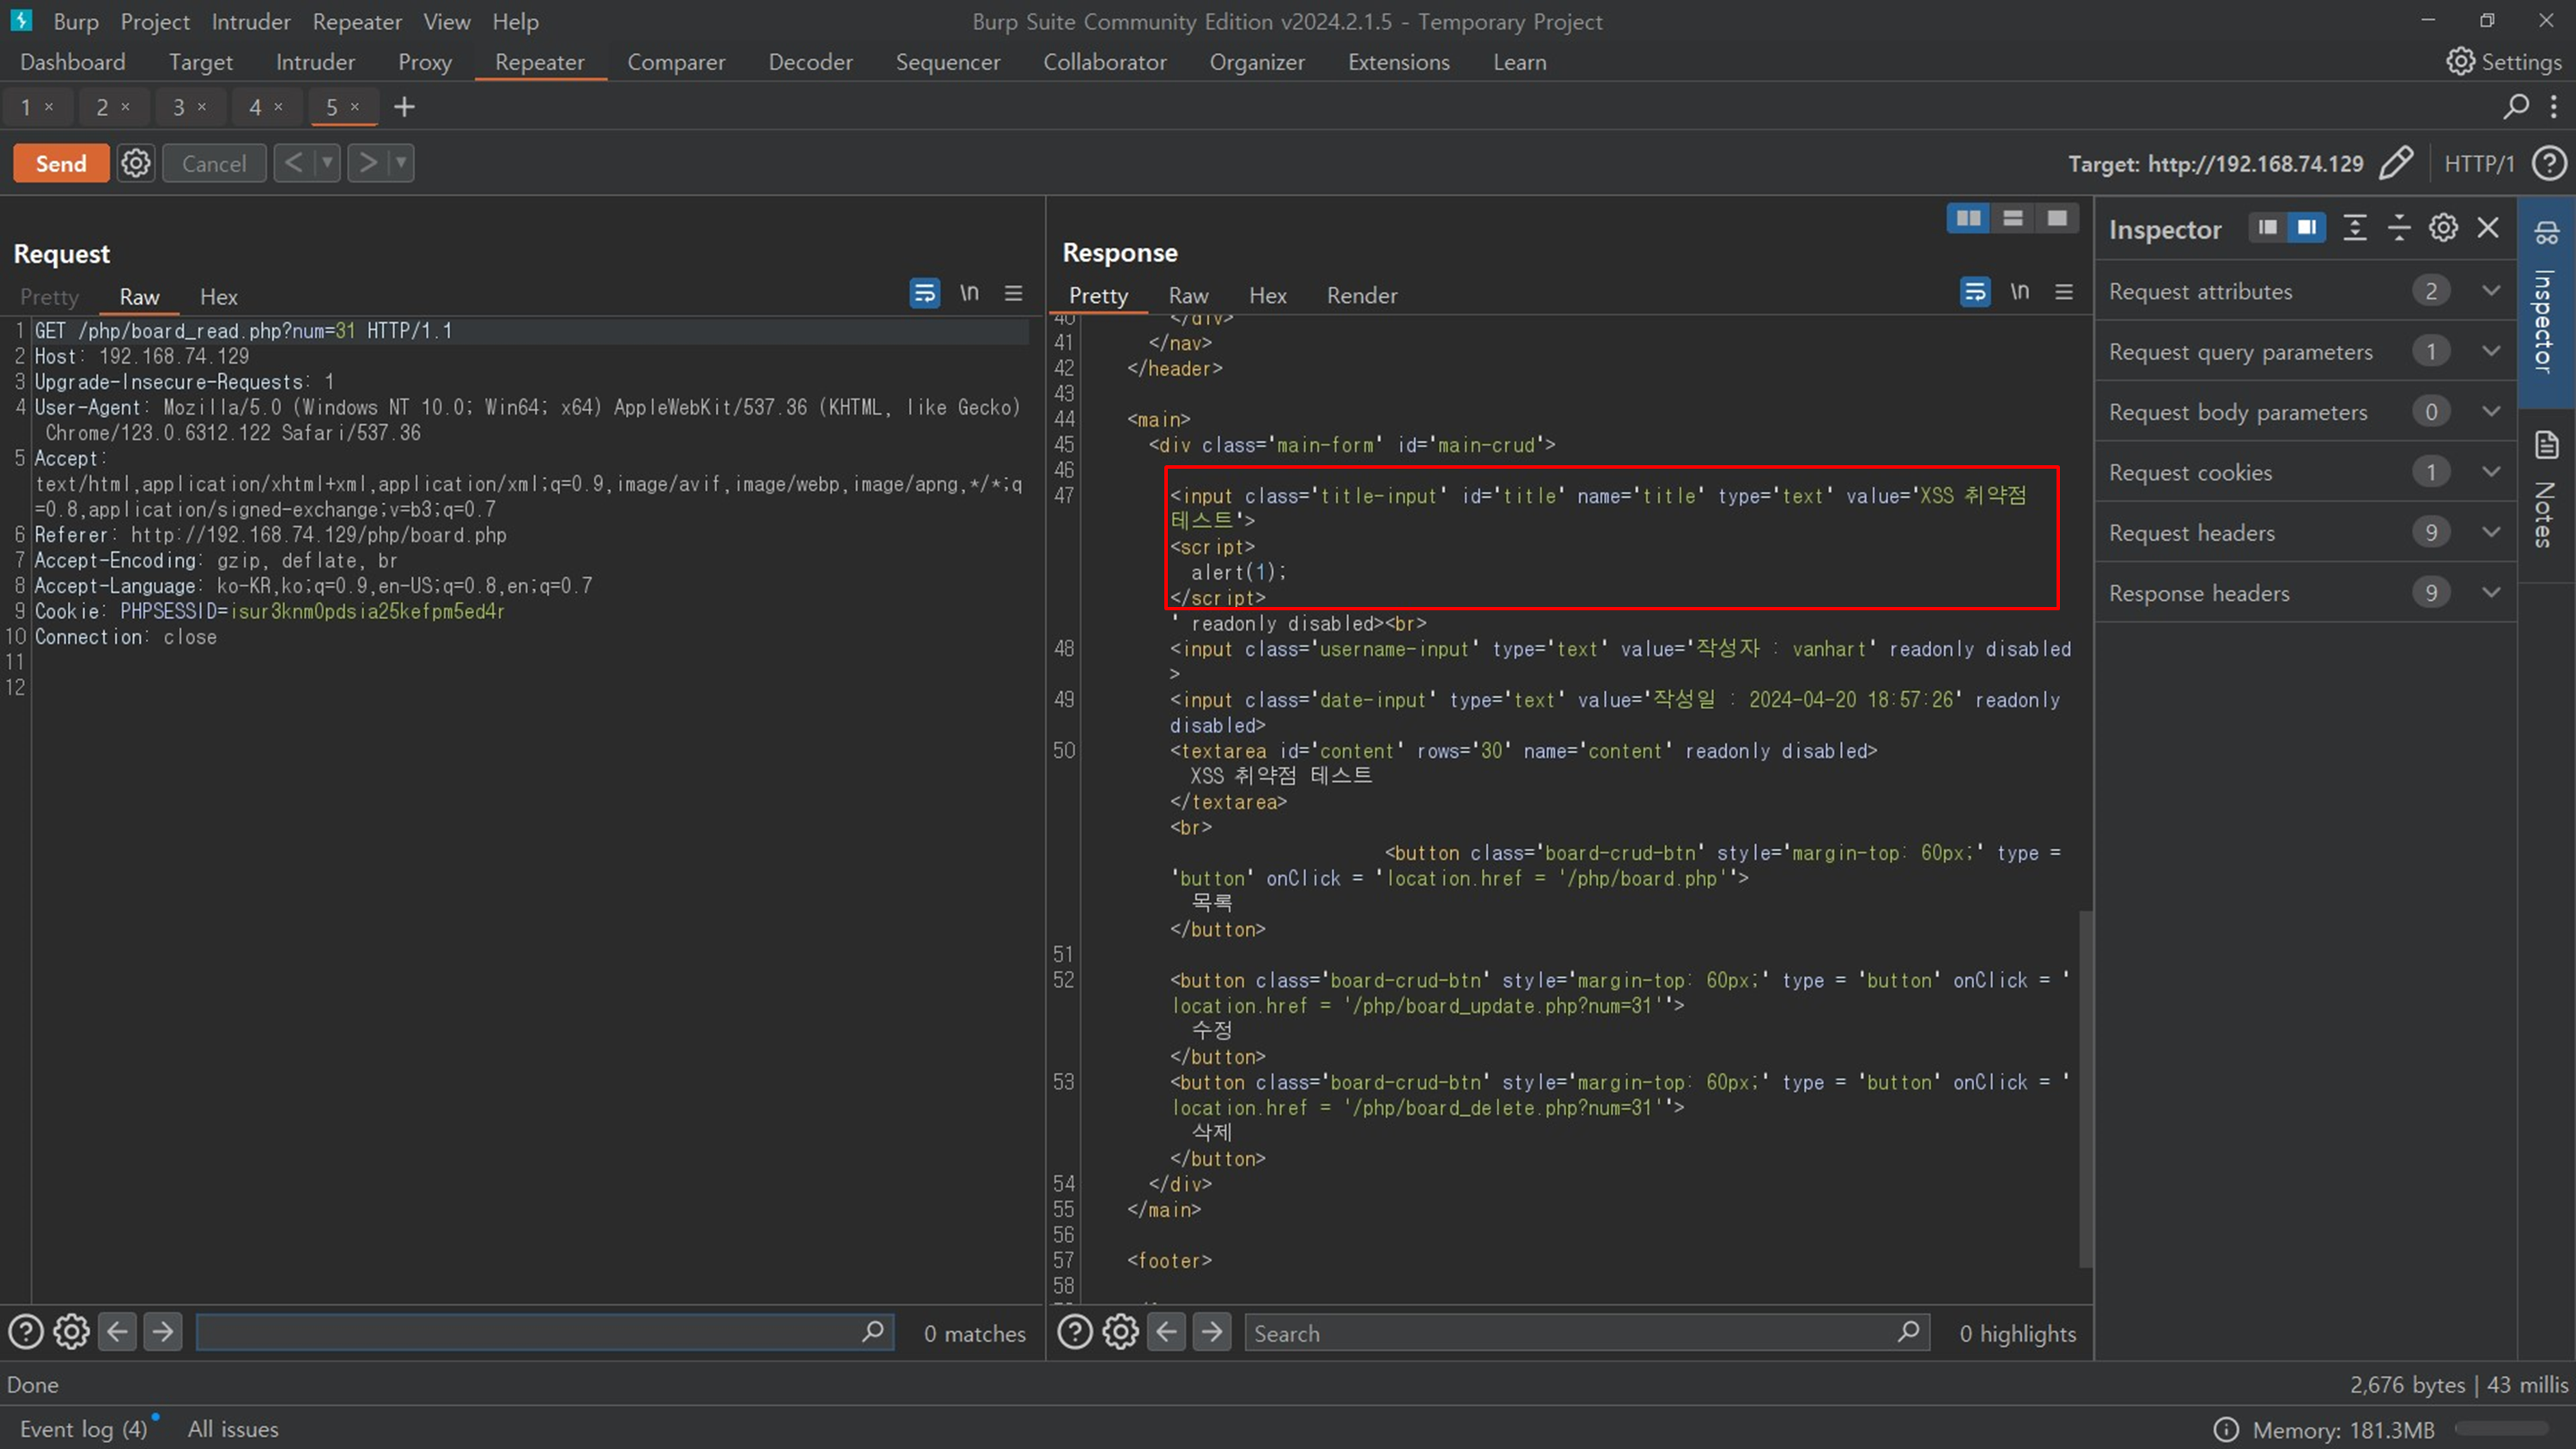This screenshot has width=2576, height=1449.
Task: Open response panel hamburger menu
Action: click(2064, 292)
